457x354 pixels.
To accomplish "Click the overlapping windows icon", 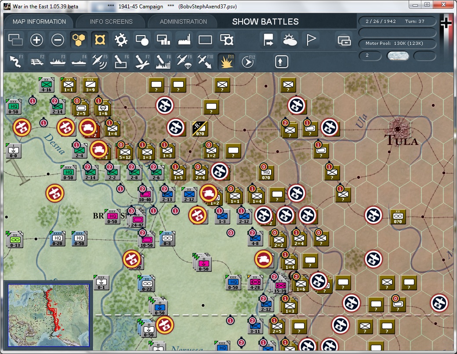I will 15,40.
